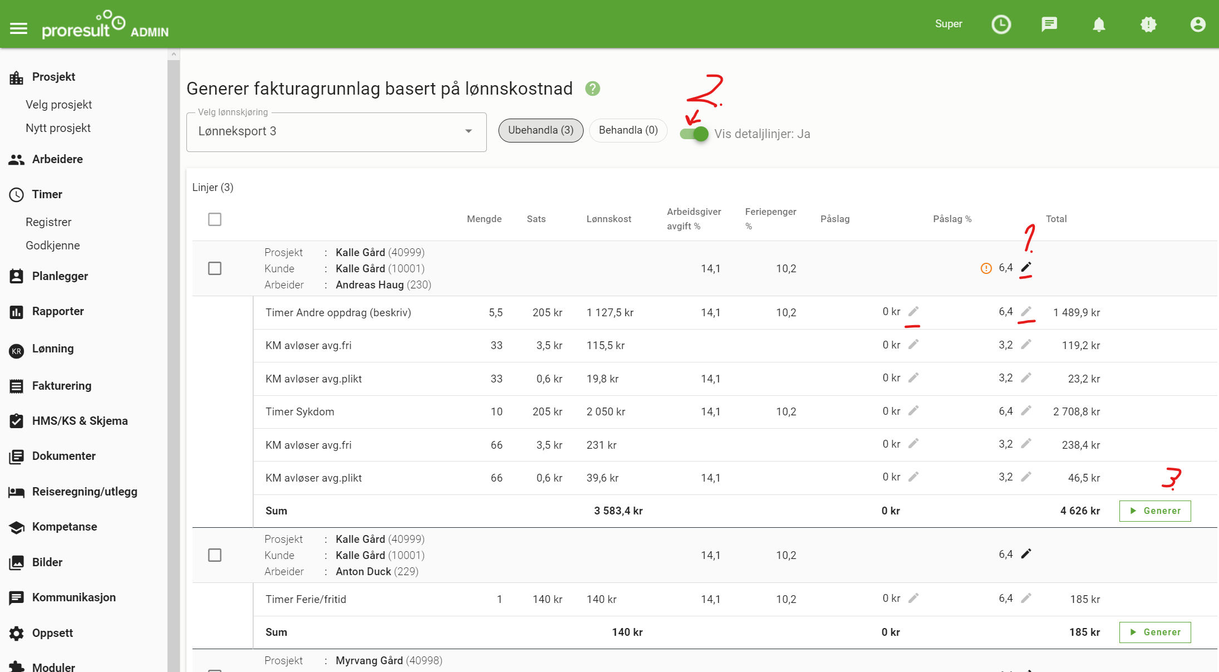Image resolution: width=1219 pixels, height=672 pixels.
Task: Click the Mengde column header
Action: point(484,219)
